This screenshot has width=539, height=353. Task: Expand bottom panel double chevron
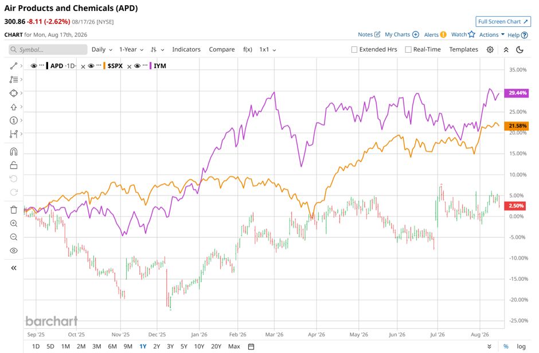pos(489,347)
